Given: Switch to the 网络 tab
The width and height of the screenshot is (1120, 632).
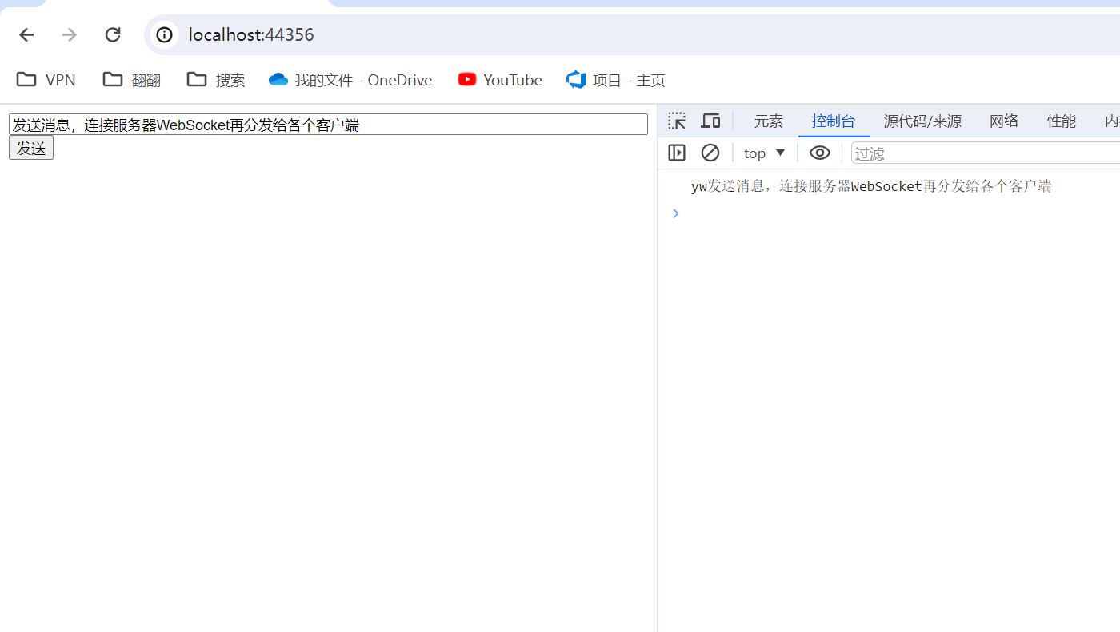Looking at the screenshot, I should (1004, 121).
